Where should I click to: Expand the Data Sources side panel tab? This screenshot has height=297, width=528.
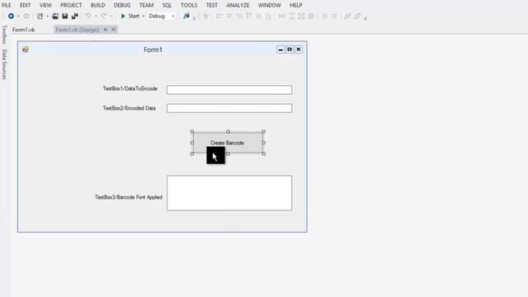click(4, 64)
